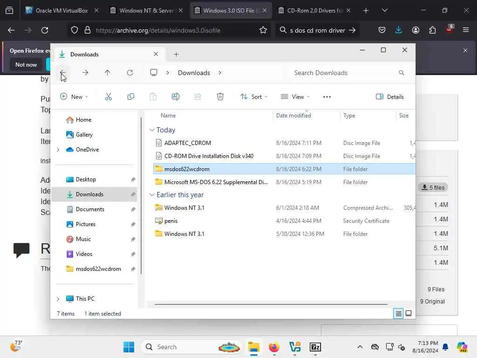
Task: Toggle the Details pane button
Action: [390, 97]
